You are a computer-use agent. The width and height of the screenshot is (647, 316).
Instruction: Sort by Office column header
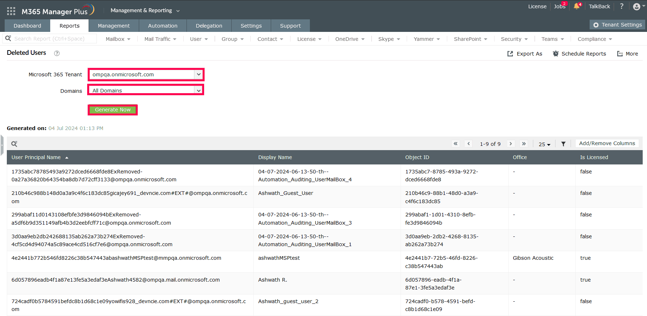click(520, 157)
